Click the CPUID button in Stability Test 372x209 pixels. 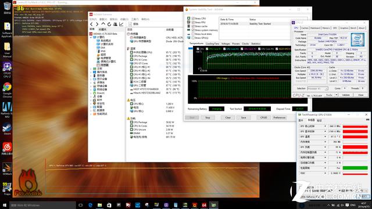pos(264,117)
